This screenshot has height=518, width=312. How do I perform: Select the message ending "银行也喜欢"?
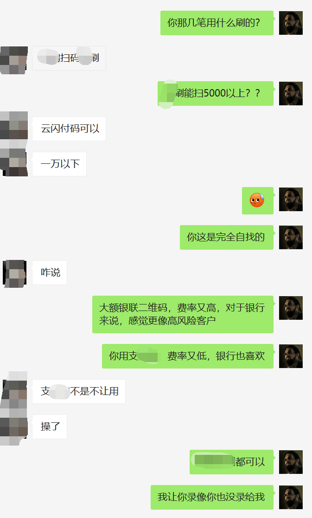click(x=188, y=356)
